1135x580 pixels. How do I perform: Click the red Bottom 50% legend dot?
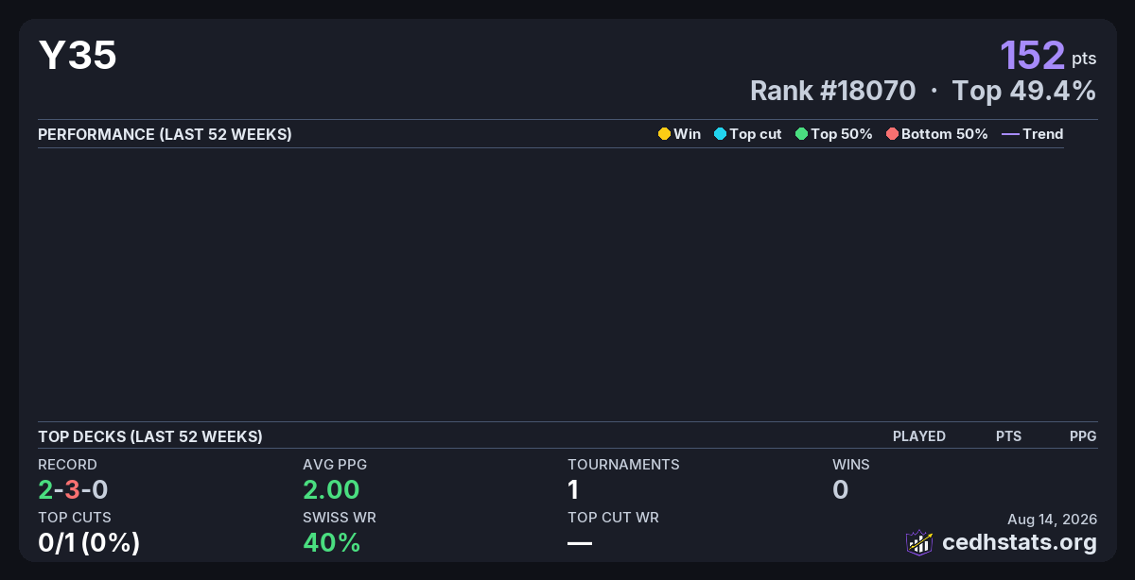tap(892, 134)
